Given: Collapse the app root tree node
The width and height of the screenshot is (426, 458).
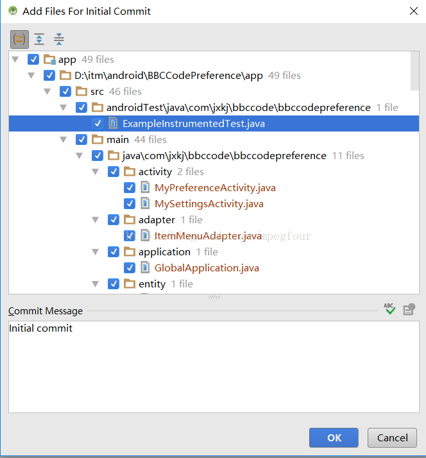Looking at the screenshot, I should pyautogui.click(x=15, y=59).
